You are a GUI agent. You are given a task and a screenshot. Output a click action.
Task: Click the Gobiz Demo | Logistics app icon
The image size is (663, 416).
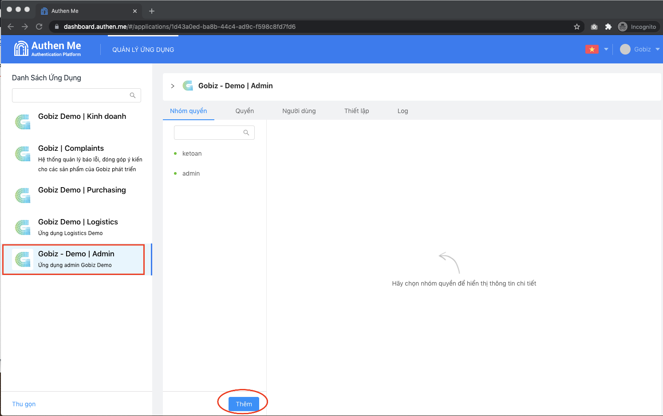tap(23, 227)
